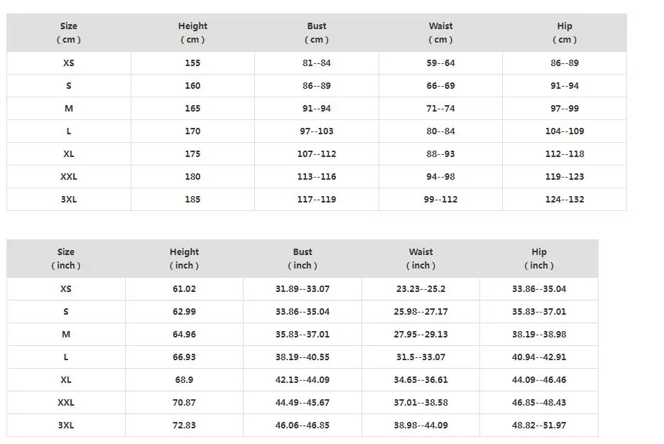The width and height of the screenshot is (664, 444).
Task: Click hip measurement 48.82--51.97 for 3XL
Action: [x=539, y=426]
